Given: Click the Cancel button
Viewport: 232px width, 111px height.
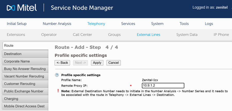Looking at the screenshot, I should [x=113, y=63].
